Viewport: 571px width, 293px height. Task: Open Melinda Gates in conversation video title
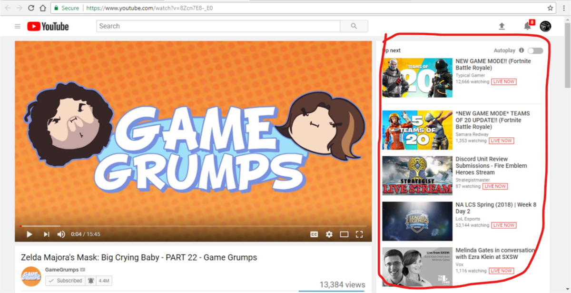[x=495, y=253]
